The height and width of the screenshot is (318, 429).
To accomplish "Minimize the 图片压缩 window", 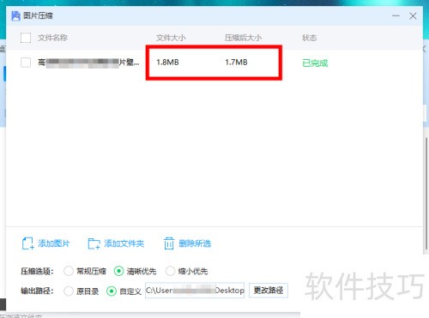I will coord(396,15).
